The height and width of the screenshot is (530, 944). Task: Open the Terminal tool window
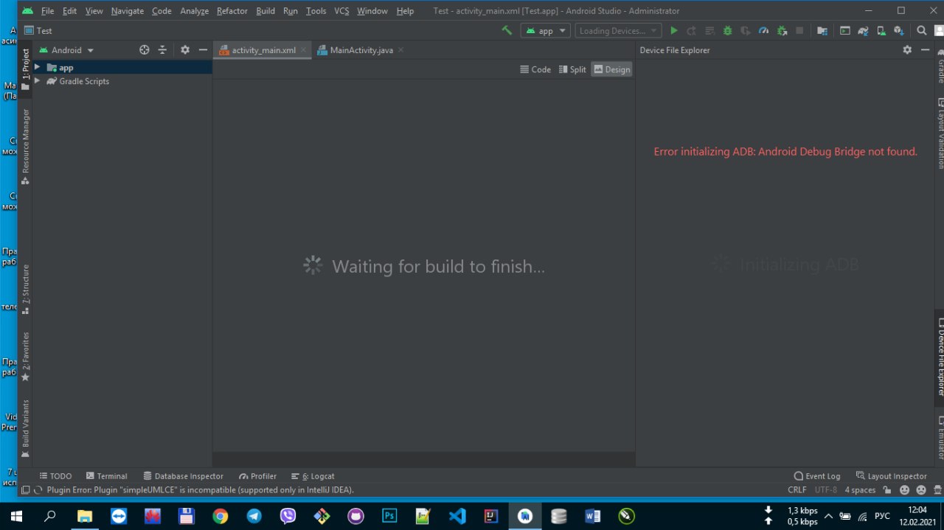(106, 476)
